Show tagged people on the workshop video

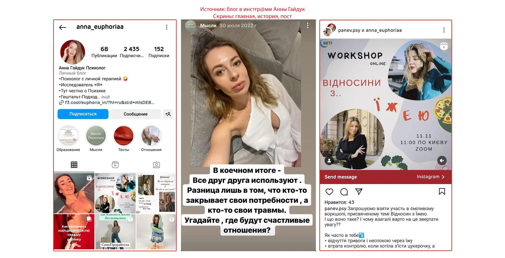tap(329, 160)
